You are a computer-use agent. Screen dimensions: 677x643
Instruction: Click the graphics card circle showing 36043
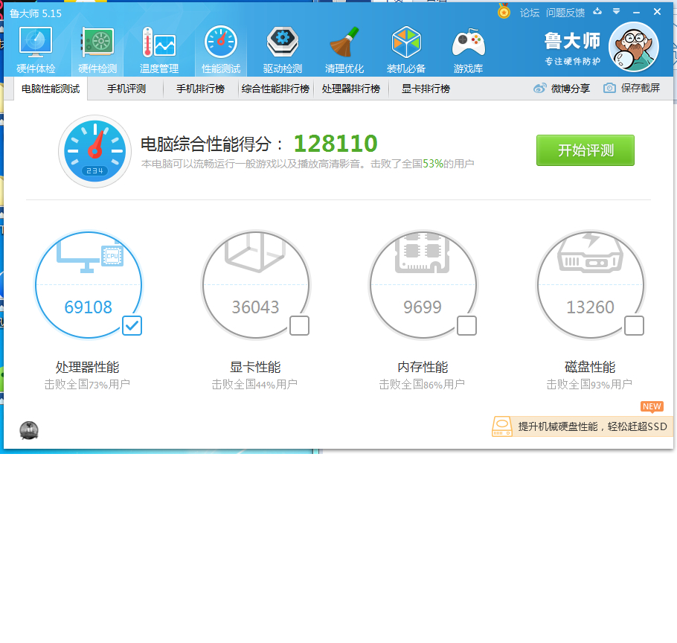tap(256, 284)
